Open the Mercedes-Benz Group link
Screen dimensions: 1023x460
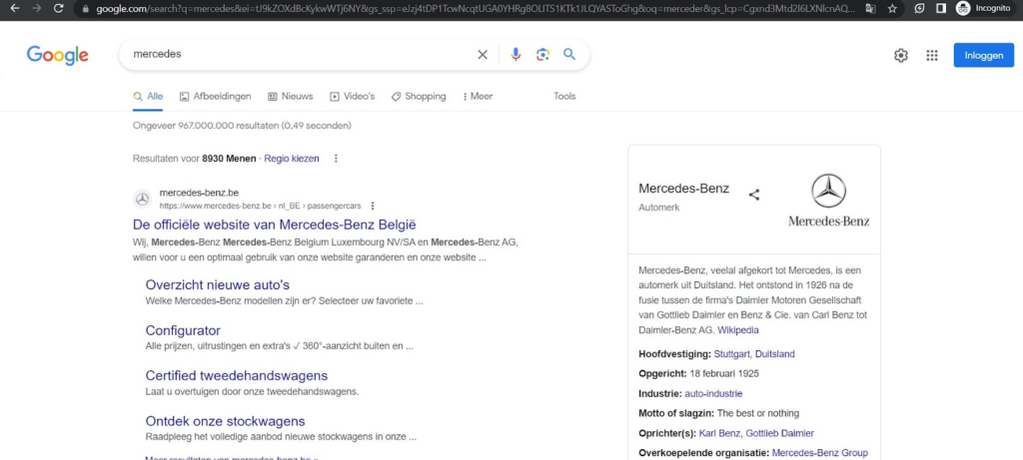[x=820, y=453]
